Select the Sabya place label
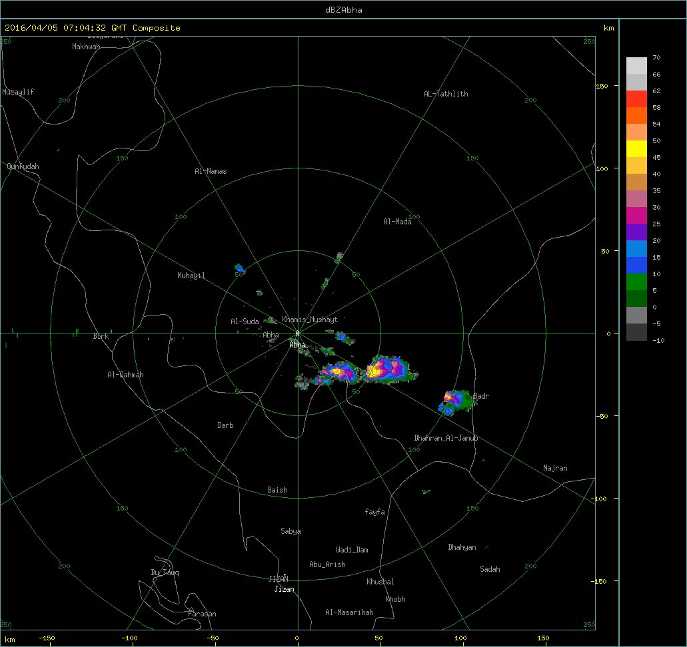The width and height of the screenshot is (687, 647). 291,531
